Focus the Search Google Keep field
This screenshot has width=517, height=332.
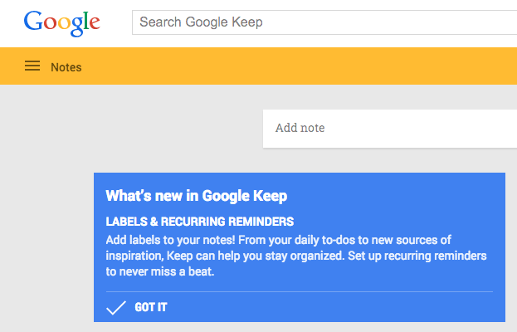click(324, 22)
